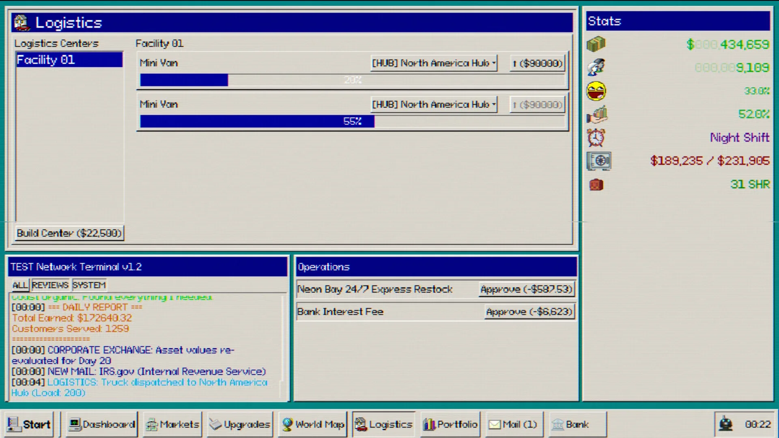Click the Night Shift value in Stats

(740, 137)
